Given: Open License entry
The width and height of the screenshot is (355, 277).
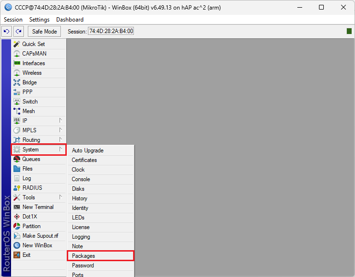Looking at the screenshot, I should [x=100, y=227].
